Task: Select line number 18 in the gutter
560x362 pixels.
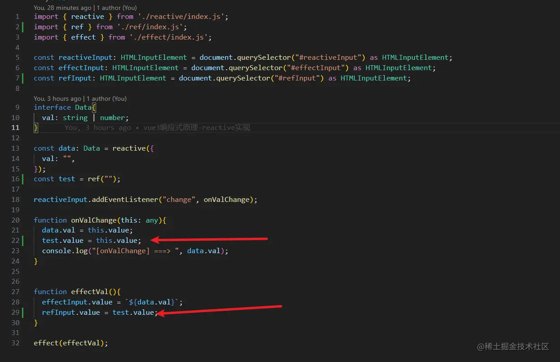Action: pyautogui.click(x=16, y=200)
